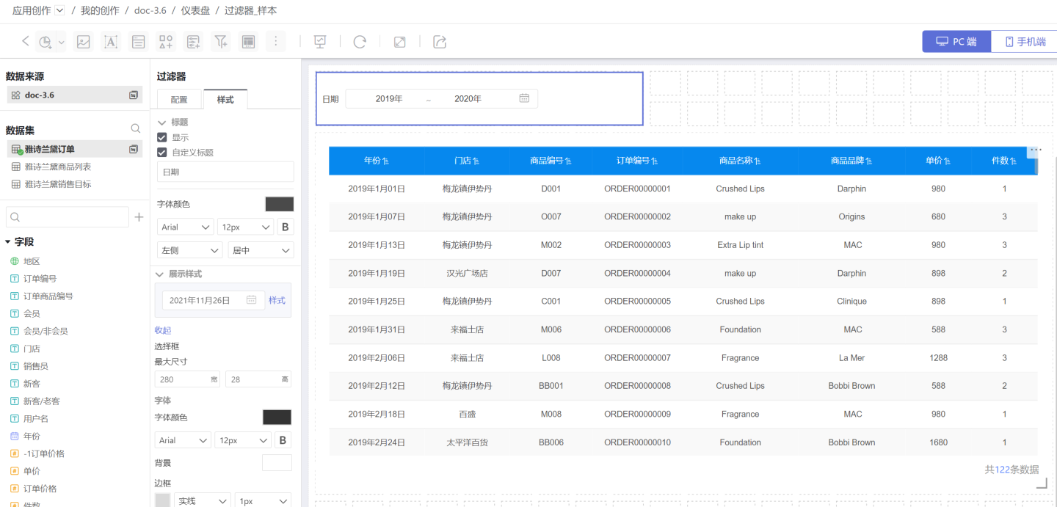Click the blue 样式 link
1057x507 pixels.
coord(277,300)
